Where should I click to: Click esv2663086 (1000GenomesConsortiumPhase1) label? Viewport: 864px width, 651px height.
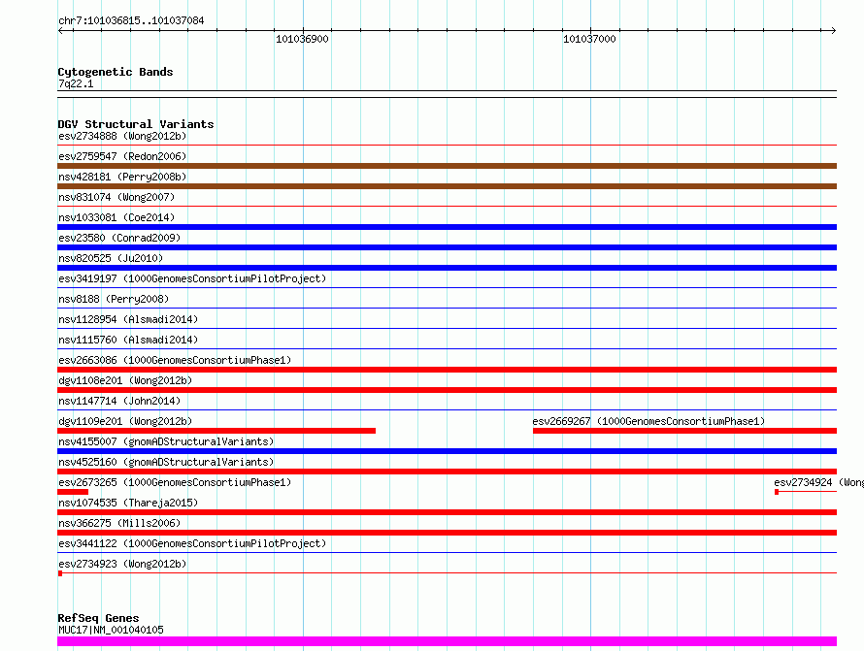coord(175,360)
